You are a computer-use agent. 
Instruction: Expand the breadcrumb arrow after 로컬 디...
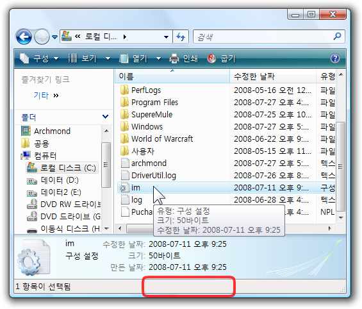click(125, 37)
